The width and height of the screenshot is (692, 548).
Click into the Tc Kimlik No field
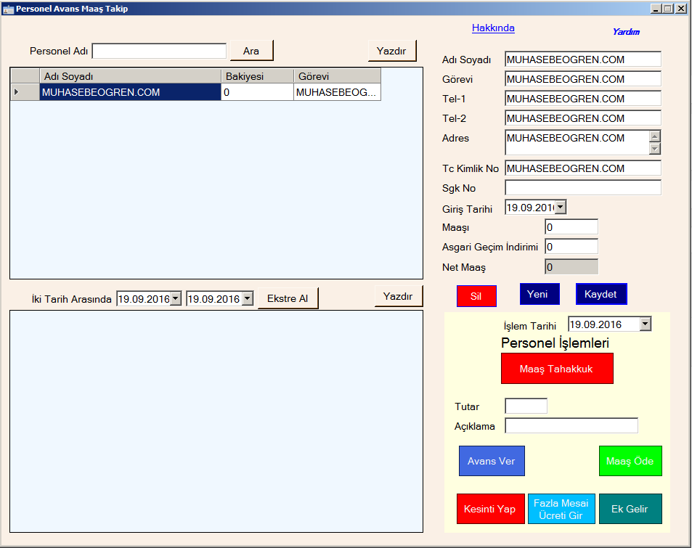(x=583, y=168)
